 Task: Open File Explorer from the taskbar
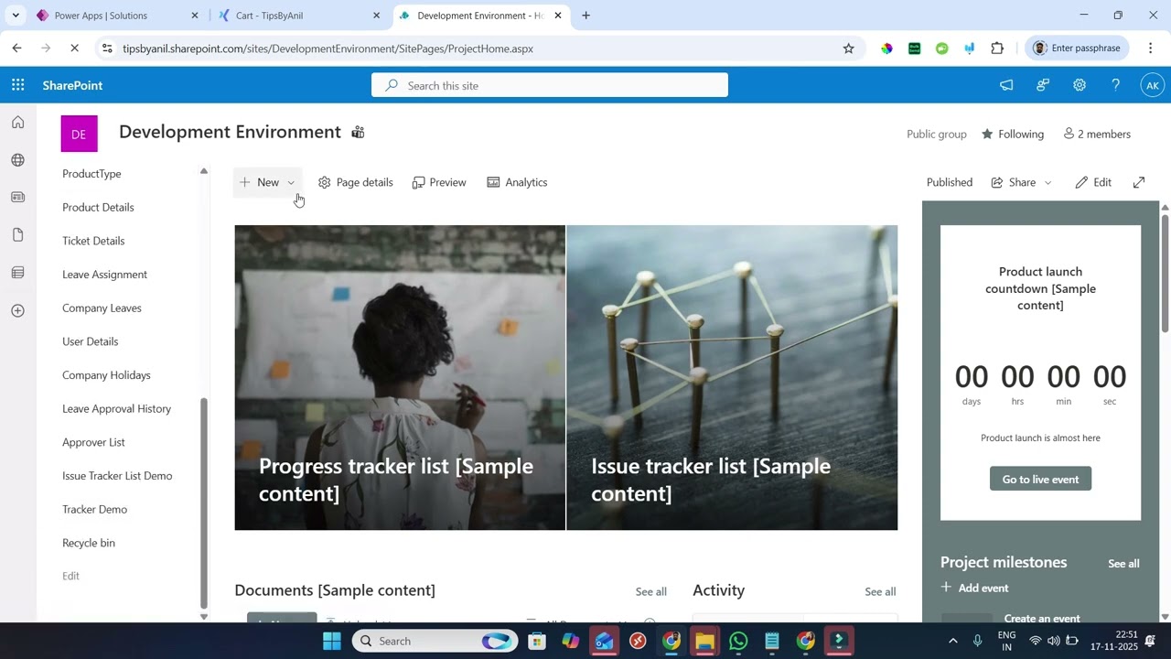coord(704,641)
